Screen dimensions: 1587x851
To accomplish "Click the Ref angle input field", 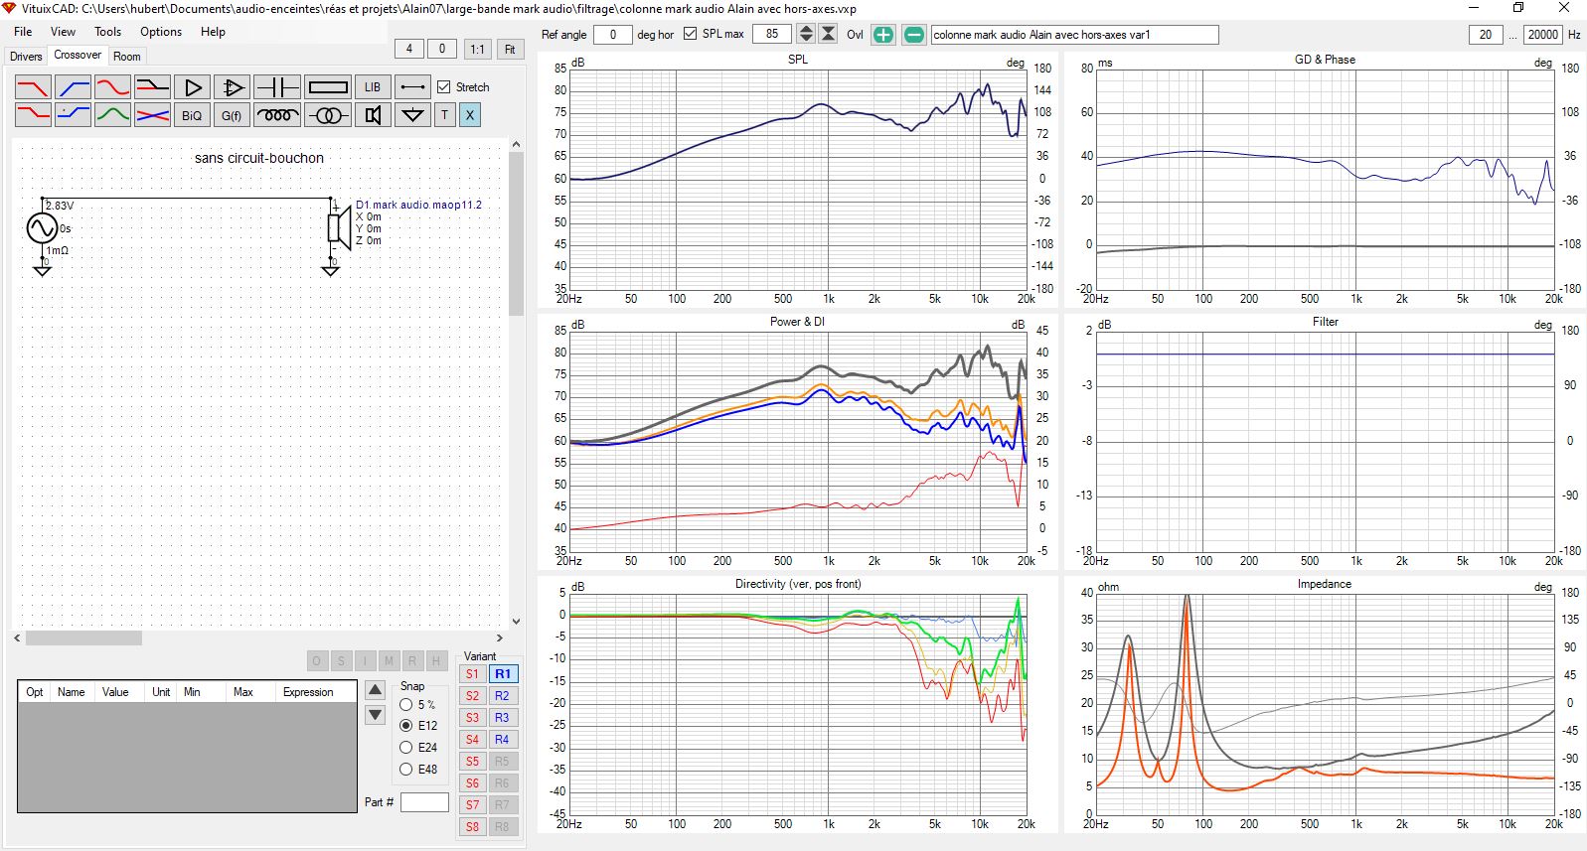I will coord(612,35).
